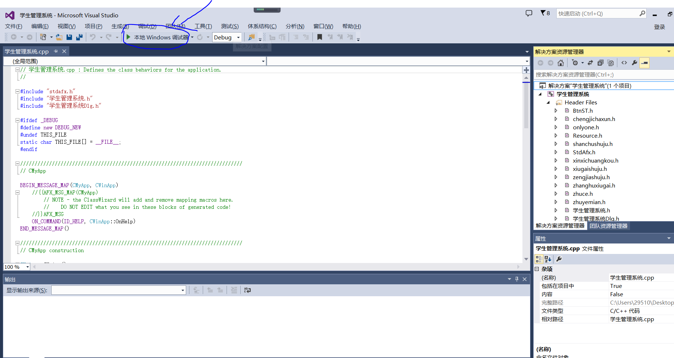The height and width of the screenshot is (358, 674).
Task: Select zhuyemian.h in Solution Explorer
Action: click(x=589, y=202)
